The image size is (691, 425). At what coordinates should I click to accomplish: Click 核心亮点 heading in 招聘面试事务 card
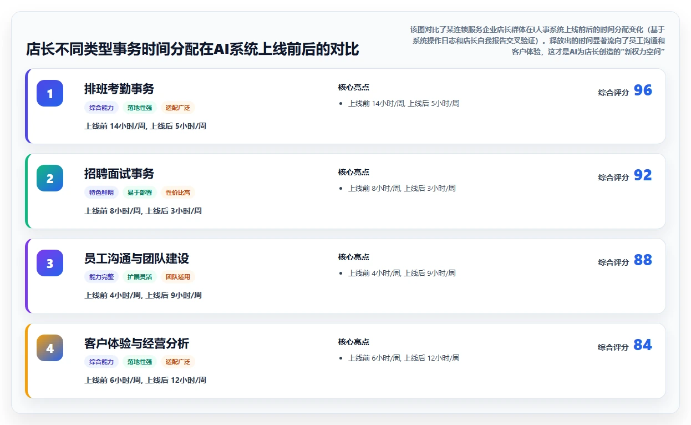[x=354, y=172]
